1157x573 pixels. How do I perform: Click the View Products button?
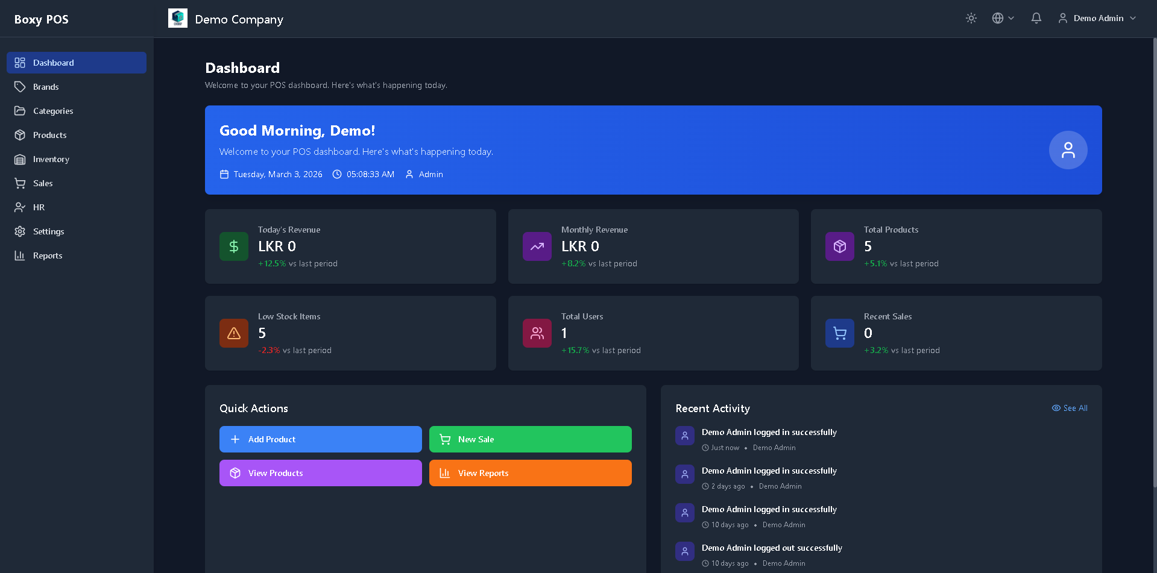[x=321, y=473]
